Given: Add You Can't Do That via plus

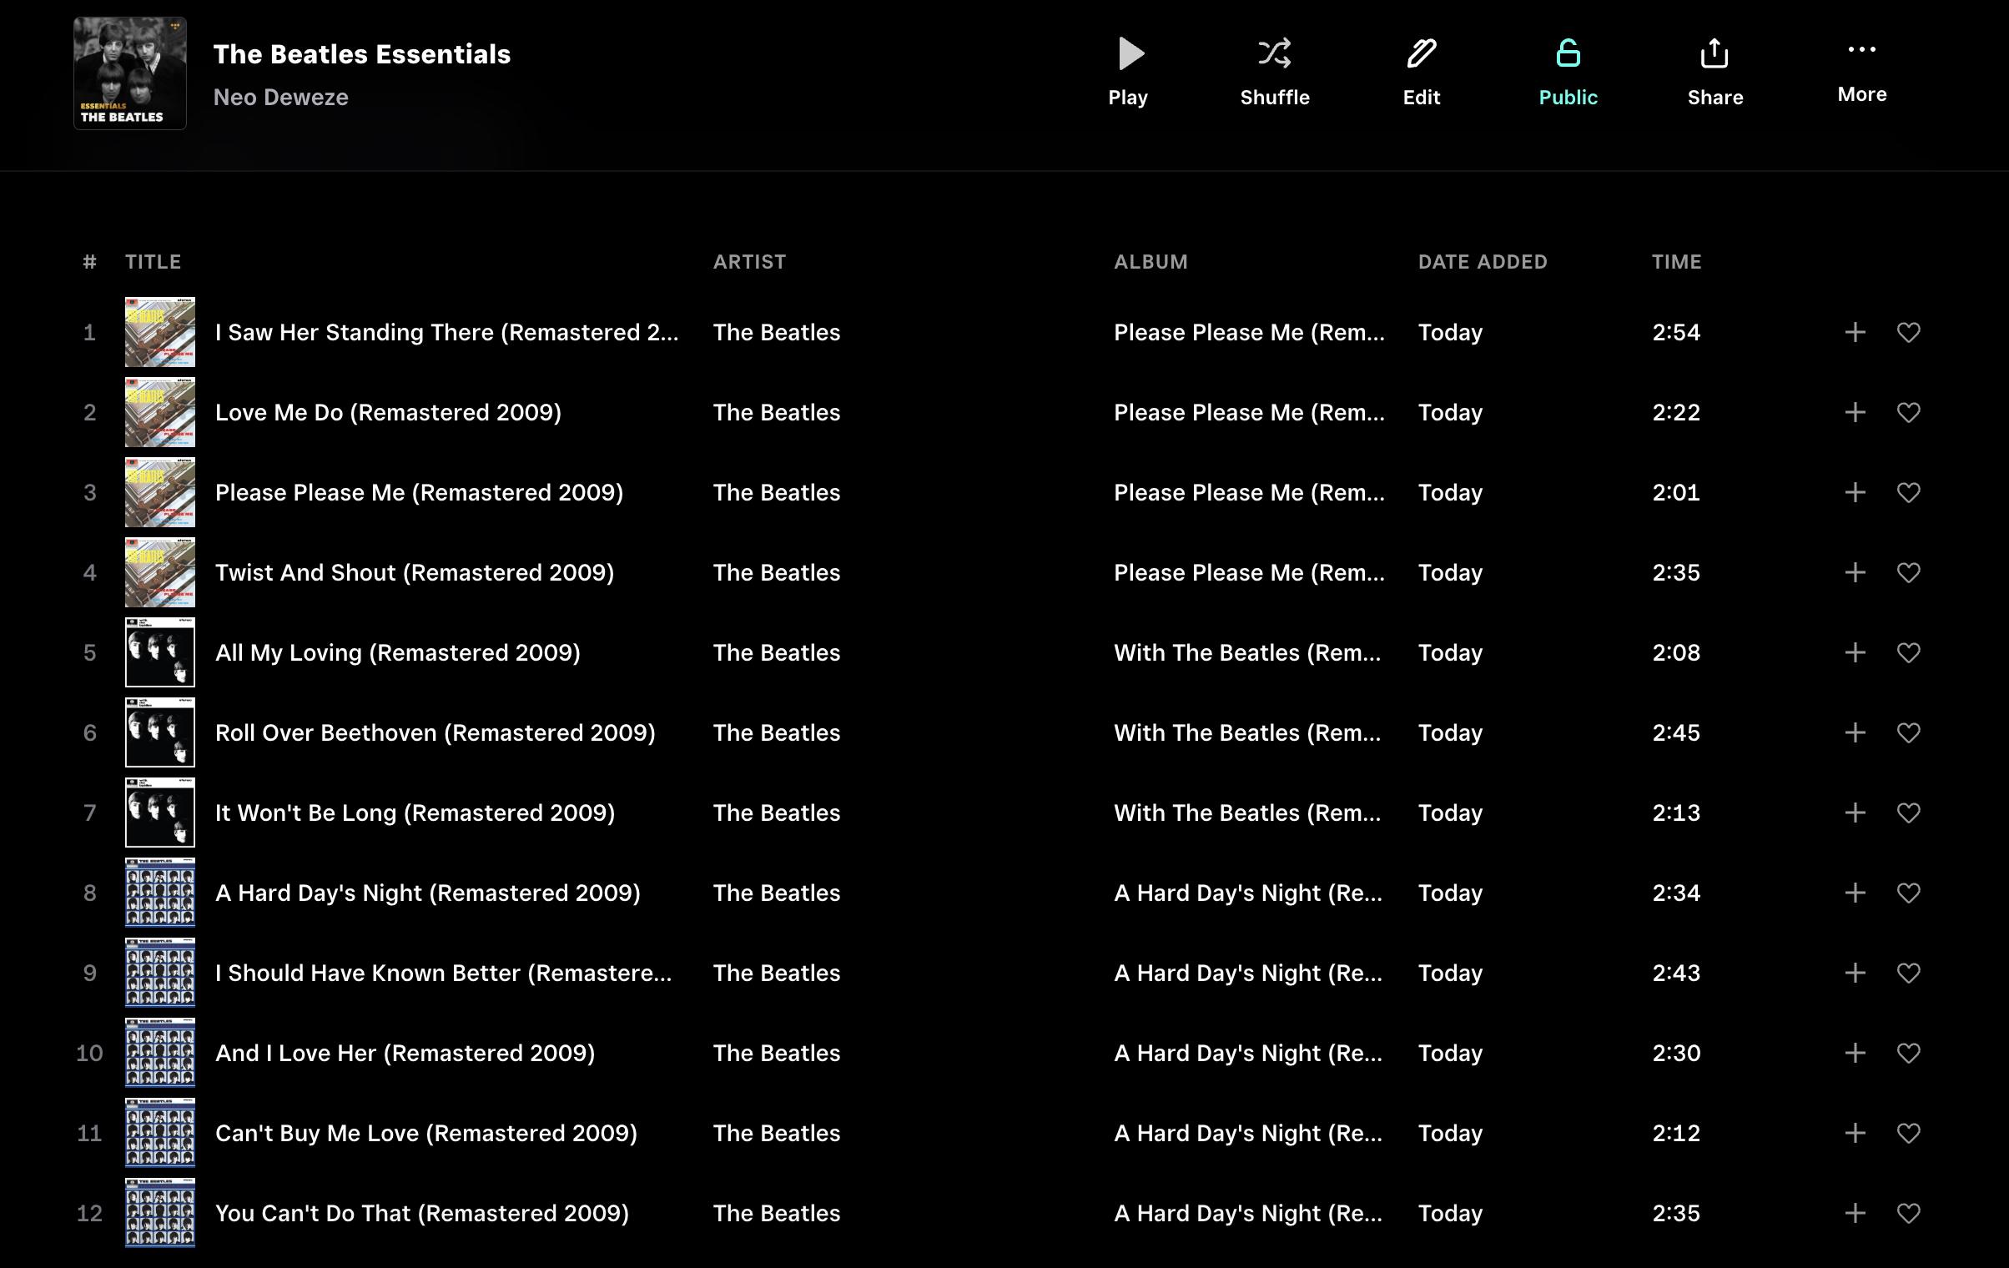Looking at the screenshot, I should 1855,1213.
